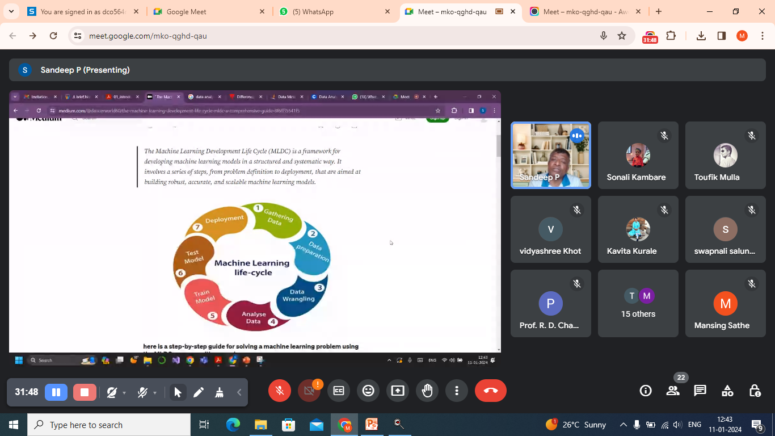Image resolution: width=775 pixels, height=436 pixels.
Task: Open Awesome Screenshot extension with timer badge
Action: [x=650, y=37]
